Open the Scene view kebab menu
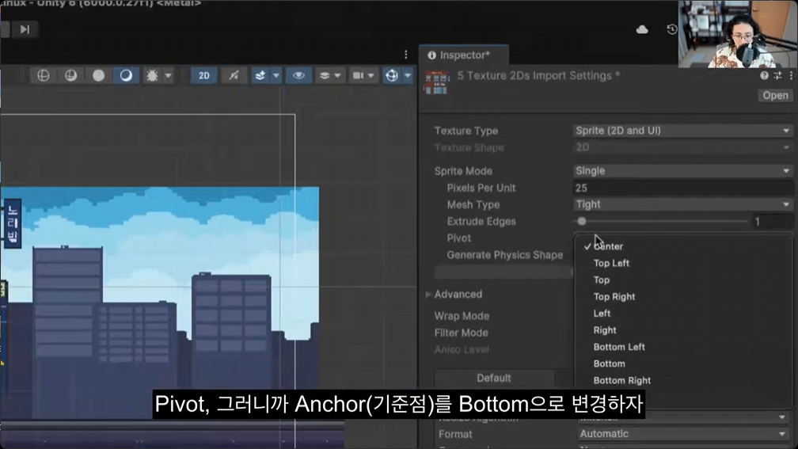This screenshot has height=449, width=798. pyautogui.click(x=405, y=55)
